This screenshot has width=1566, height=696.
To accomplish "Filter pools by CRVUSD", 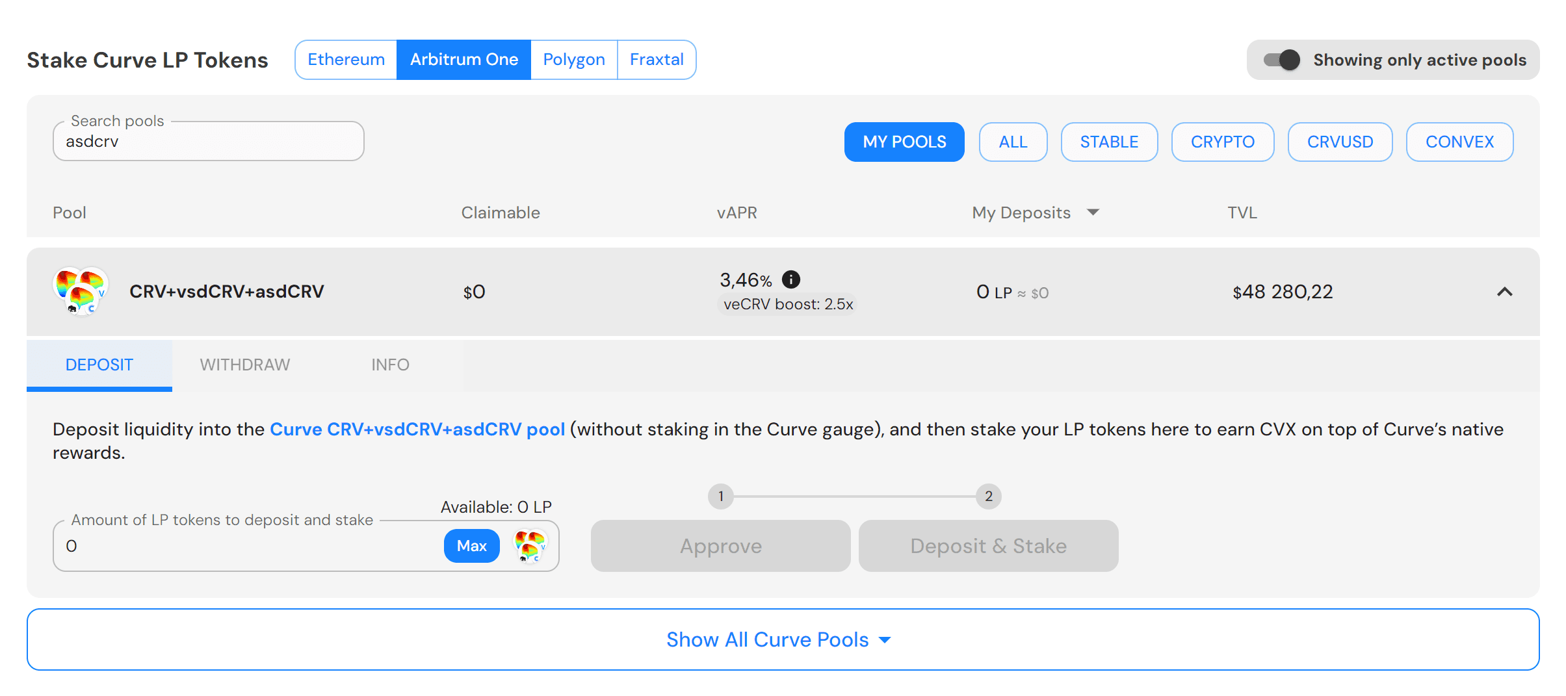I will click(x=1340, y=142).
